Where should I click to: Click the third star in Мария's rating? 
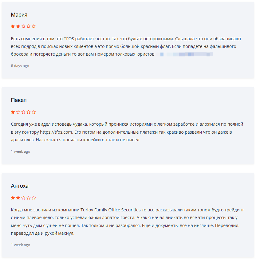tap(23, 26)
